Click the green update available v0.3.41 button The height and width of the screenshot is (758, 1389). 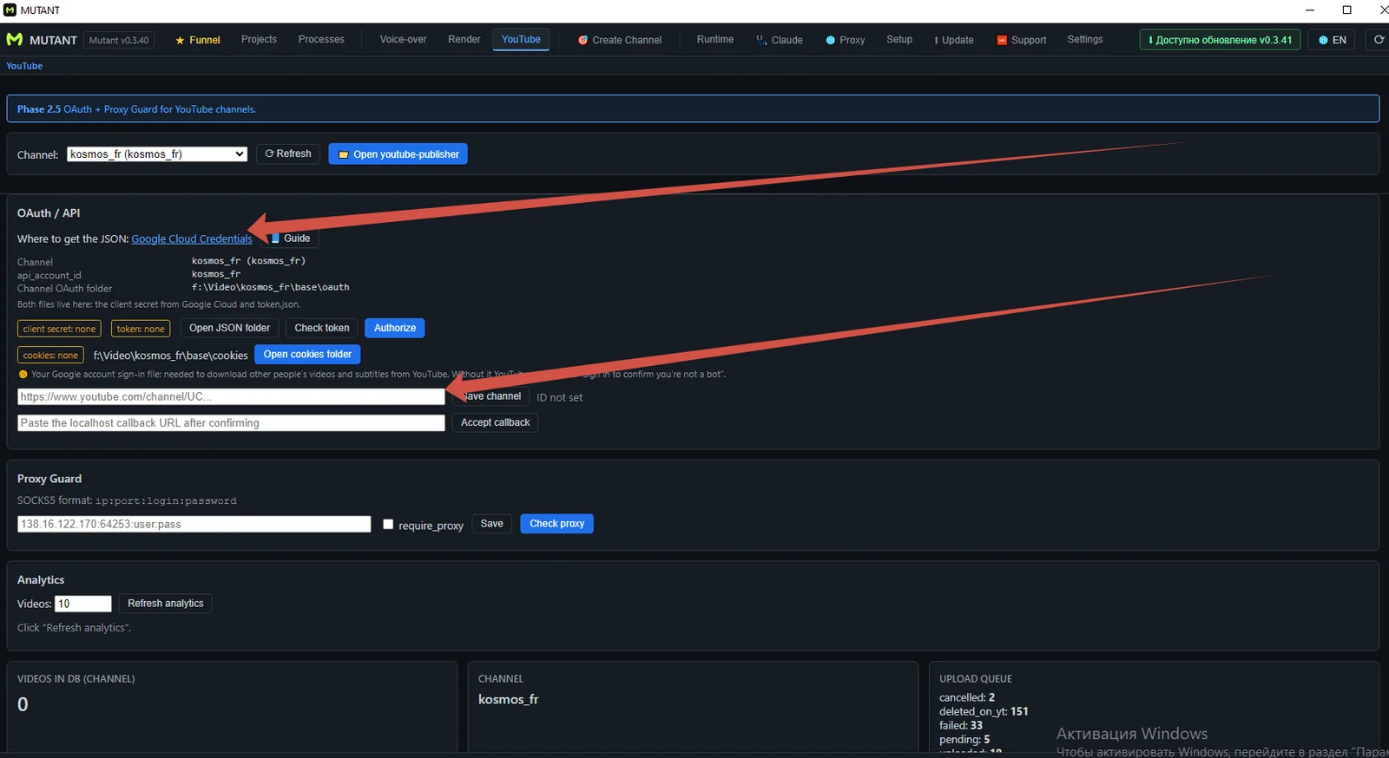click(1220, 40)
